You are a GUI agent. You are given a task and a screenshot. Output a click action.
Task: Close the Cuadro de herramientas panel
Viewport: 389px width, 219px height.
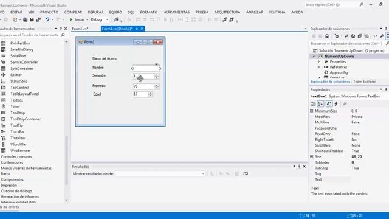pos(66,29)
